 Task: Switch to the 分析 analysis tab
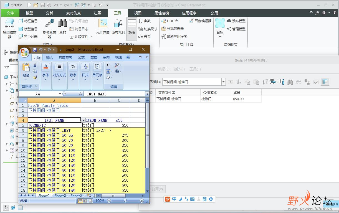(x=50, y=13)
